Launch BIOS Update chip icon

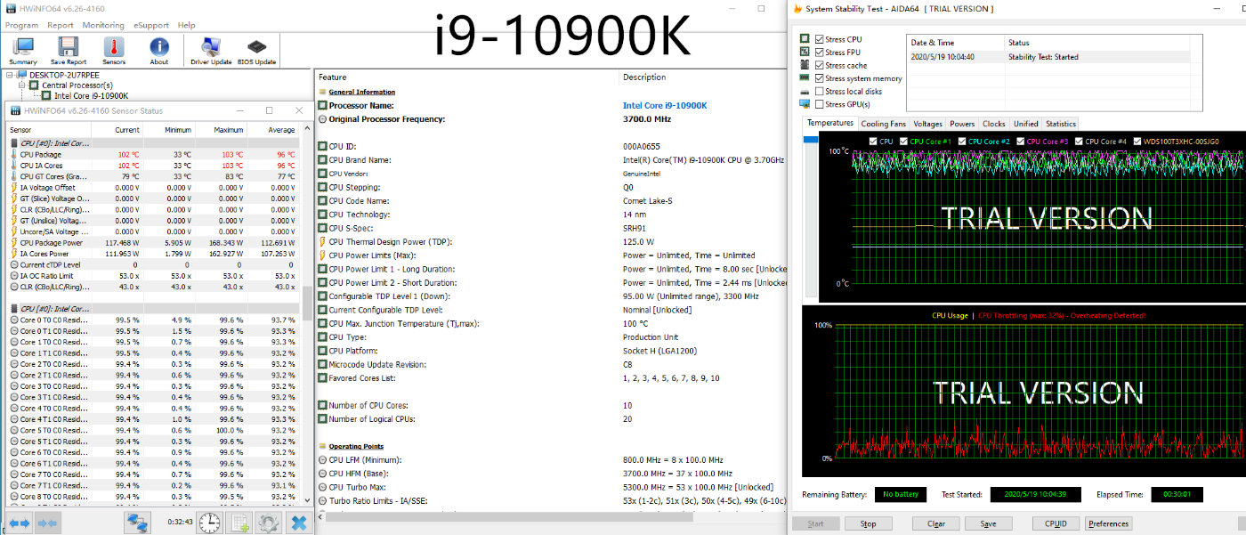[x=256, y=52]
